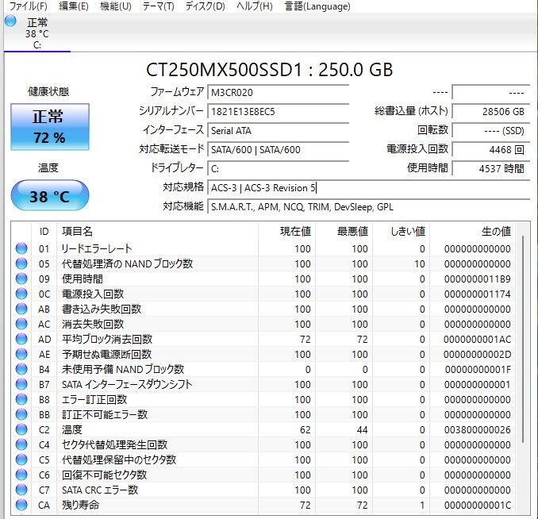Image resolution: width=538 pixels, height=519 pixels.
Task: Click the 項目名 column header
Action: pyautogui.click(x=157, y=232)
